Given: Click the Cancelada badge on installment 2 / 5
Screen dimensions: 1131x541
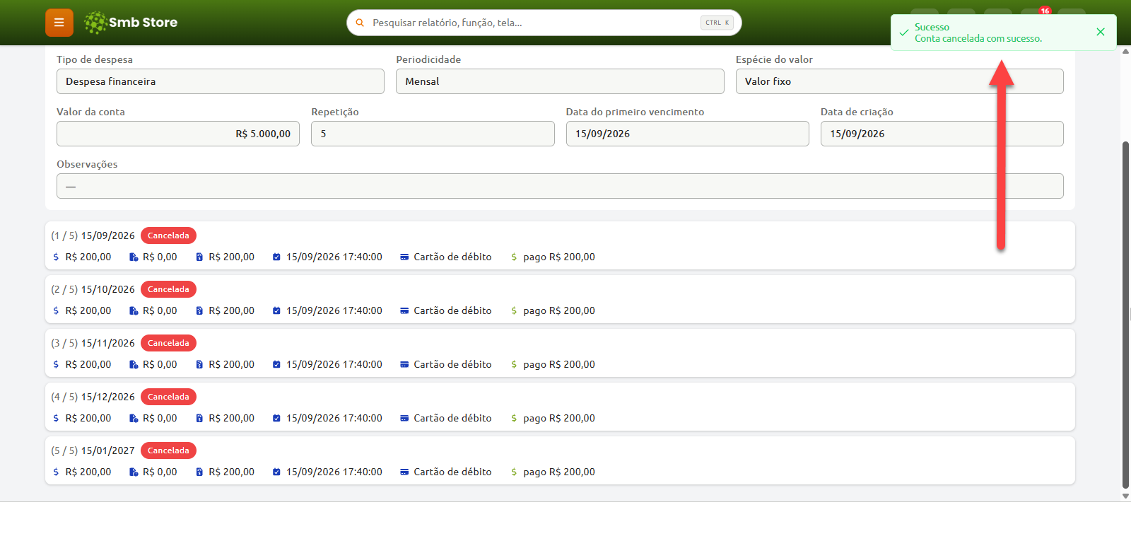Looking at the screenshot, I should pos(168,289).
